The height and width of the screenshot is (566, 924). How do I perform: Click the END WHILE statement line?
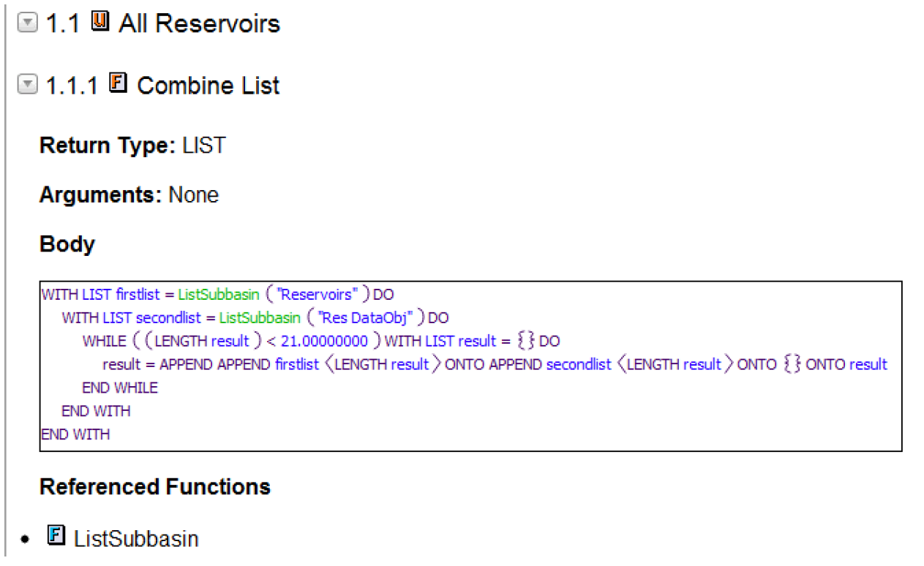tap(120, 388)
